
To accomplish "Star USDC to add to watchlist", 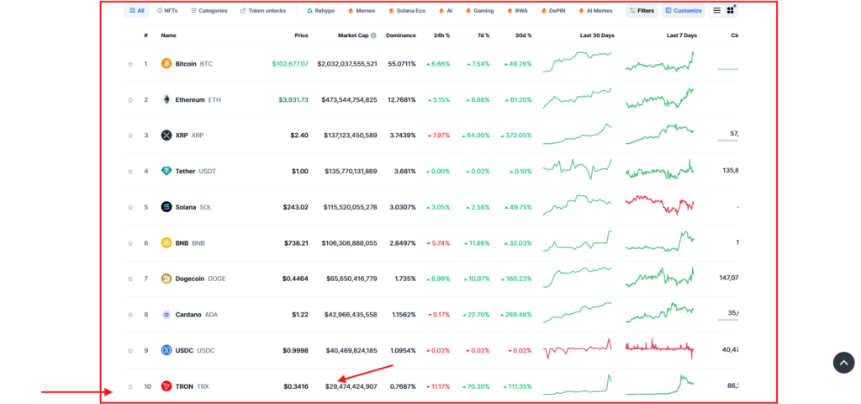I will (130, 351).
